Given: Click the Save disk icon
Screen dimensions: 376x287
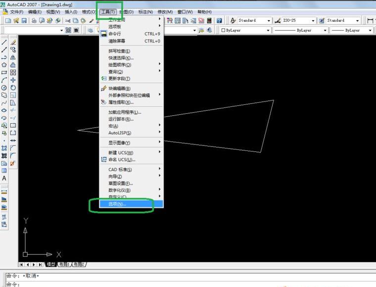Looking at the screenshot, I should [24, 21].
